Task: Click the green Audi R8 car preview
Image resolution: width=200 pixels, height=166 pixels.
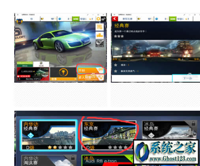Action: coord(62,41)
